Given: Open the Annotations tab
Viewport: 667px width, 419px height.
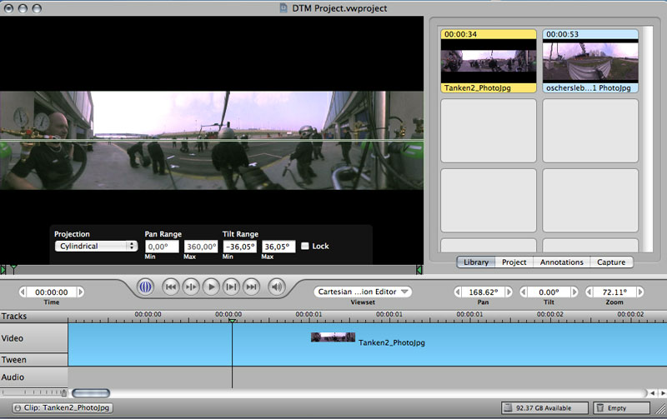Looking at the screenshot, I should 561,262.
